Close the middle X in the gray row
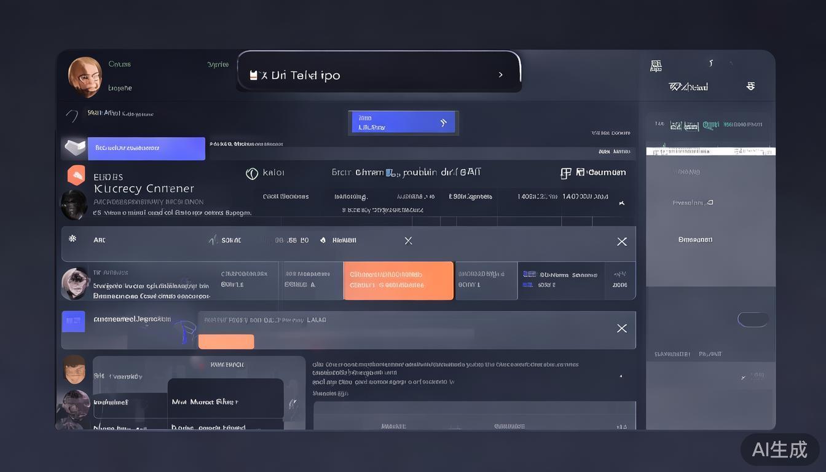The image size is (826, 472). 408,241
